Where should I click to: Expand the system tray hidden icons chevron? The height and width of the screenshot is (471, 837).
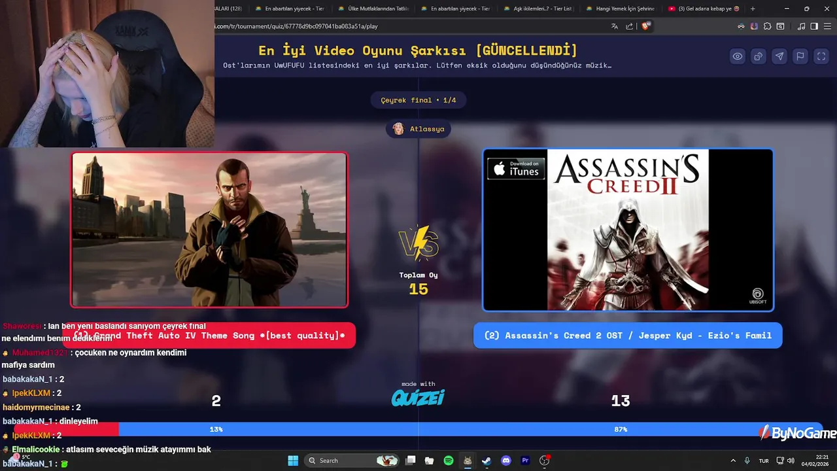coord(732,461)
